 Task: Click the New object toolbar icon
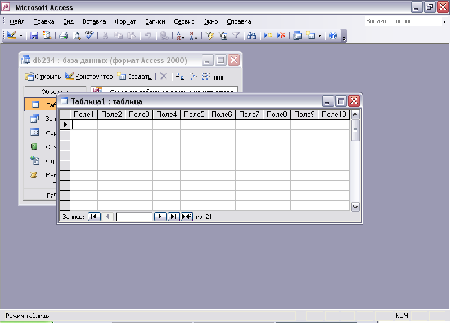pyautogui.click(x=310, y=35)
